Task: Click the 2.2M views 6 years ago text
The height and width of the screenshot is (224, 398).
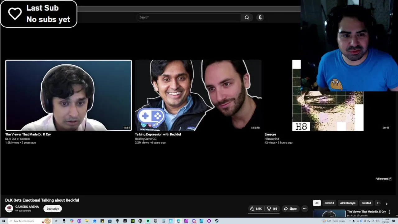Action: [x=150, y=142]
